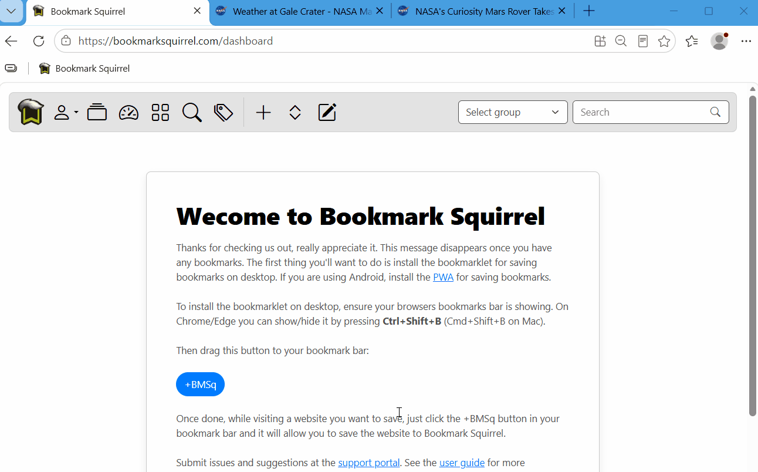View site information lock icon

pyautogui.click(x=66, y=41)
